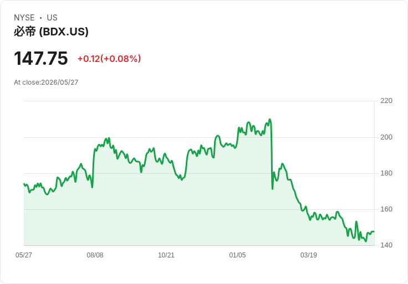Screen dimensions: 408x284
Task: Click the starting point of the price line
Action: click(x=24, y=184)
